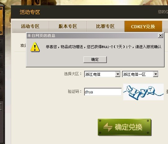Go to the CDKEY兑换 tab
Image resolution: width=168 pixels, height=144 pixels.
tap(143, 27)
